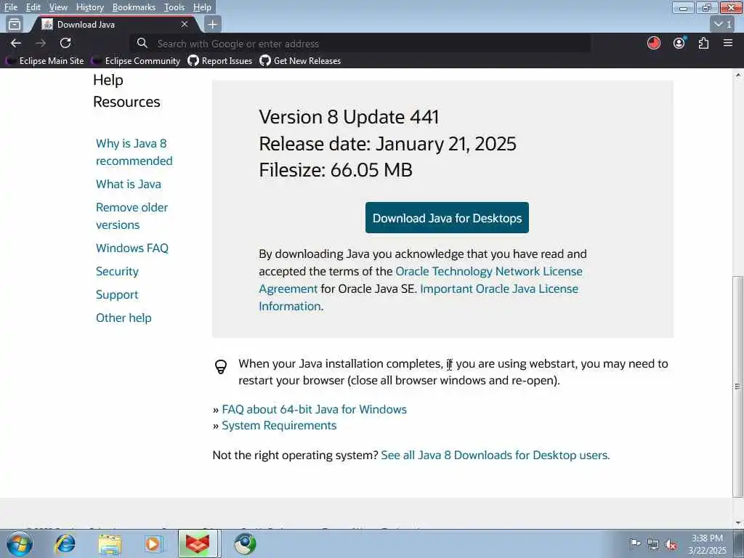Screen dimensions: 744x558
Task: Click the Filesize: 66.05 MB text
Action: (336, 170)
